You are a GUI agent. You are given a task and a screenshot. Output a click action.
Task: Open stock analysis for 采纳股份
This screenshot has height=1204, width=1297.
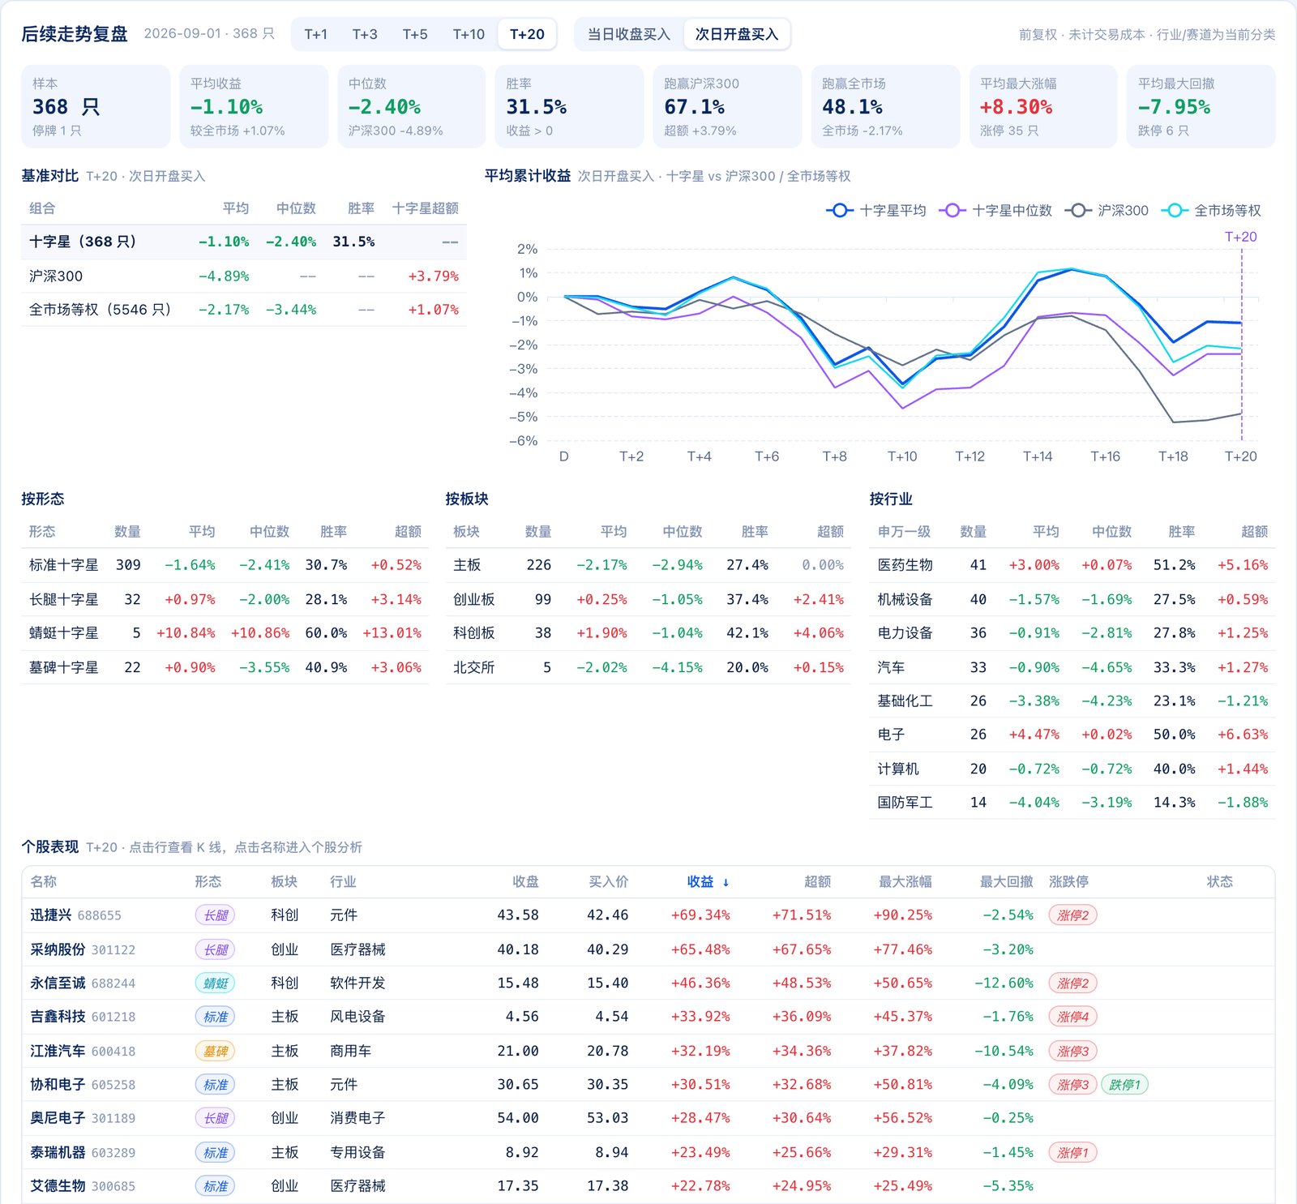pos(58,949)
